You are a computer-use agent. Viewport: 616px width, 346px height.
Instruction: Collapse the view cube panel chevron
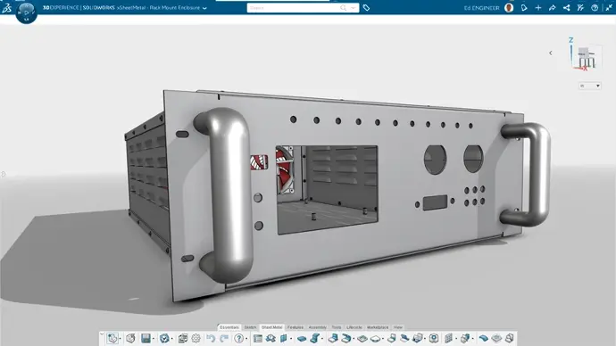point(551,53)
